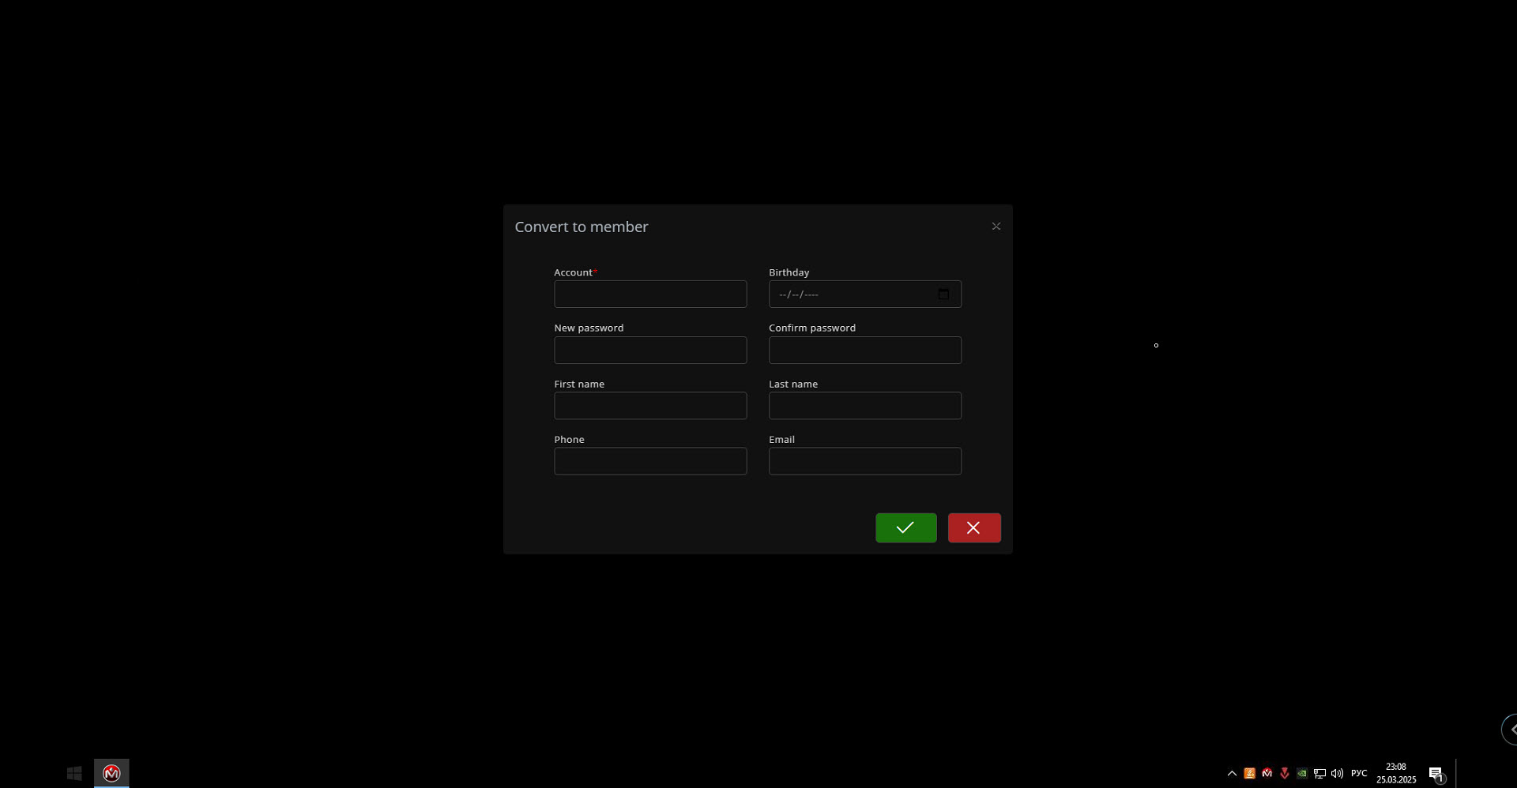Image resolution: width=1517 pixels, height=788 pixels.
Task: Focus the Account input field
Action: pyautogui.click(x=650, y=295)
